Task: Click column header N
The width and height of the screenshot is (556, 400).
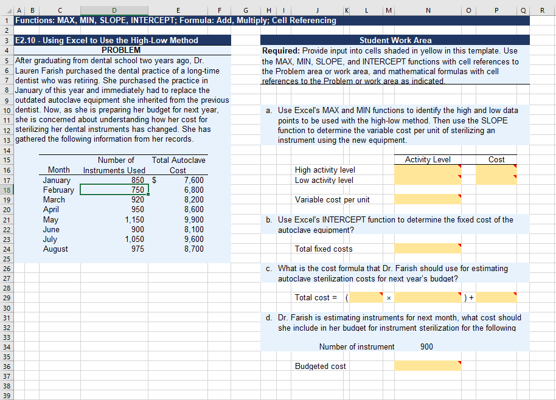Action: coord(428,10)
